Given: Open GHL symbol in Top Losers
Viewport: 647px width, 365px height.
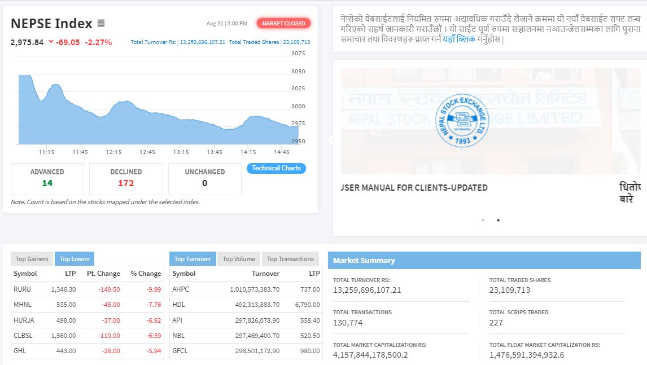Looking at the screenshot, I should 20,350.
